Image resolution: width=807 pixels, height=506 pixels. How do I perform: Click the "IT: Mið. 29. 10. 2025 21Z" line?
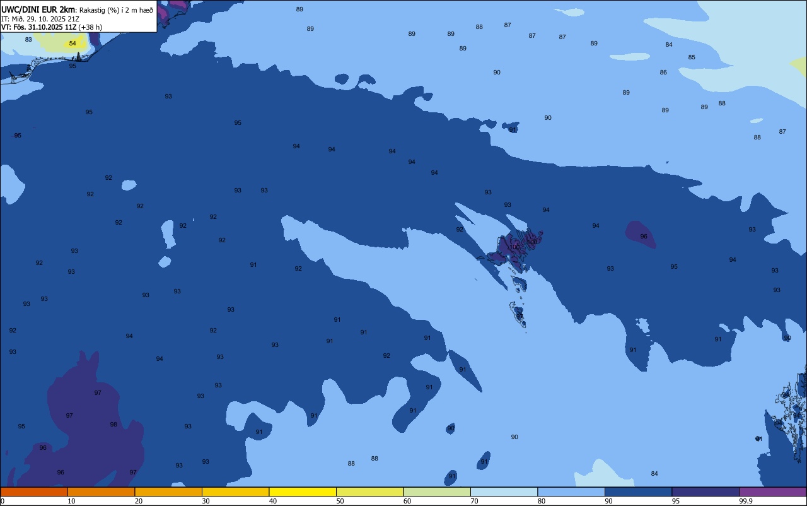(40, 19)
